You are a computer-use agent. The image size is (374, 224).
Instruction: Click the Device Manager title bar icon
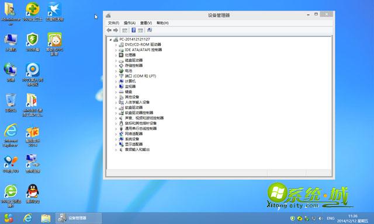click(108, 16)
